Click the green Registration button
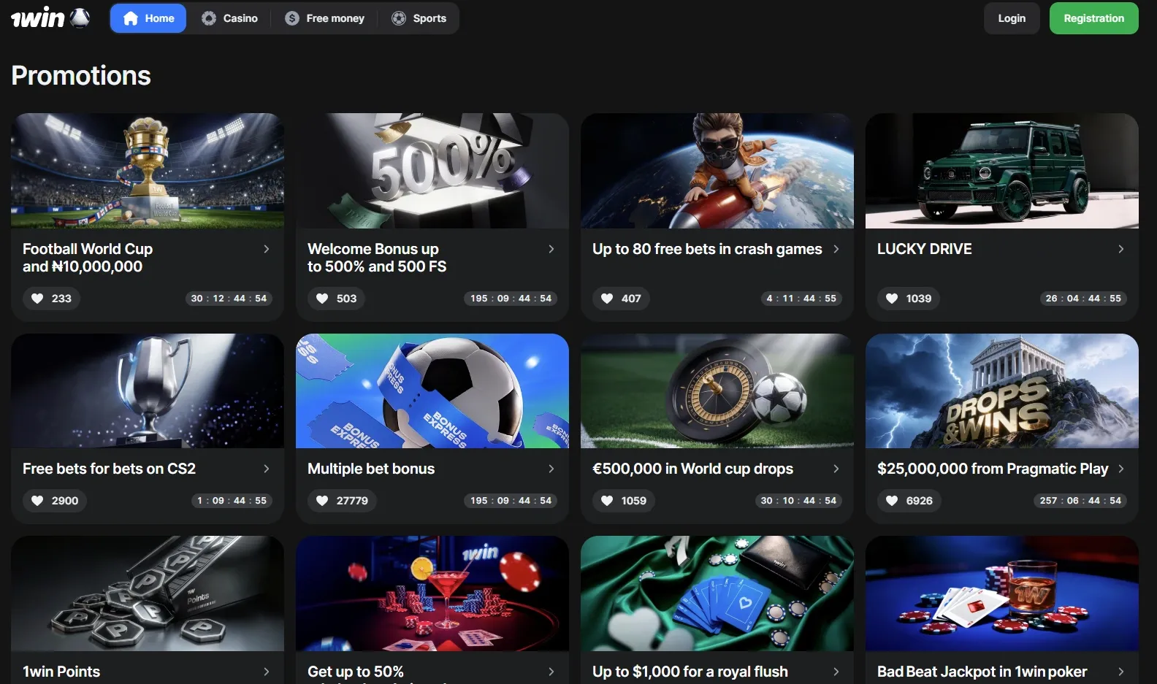The width and height of the screenshot is (1157, 684). pyautogui.click(x=1093, y=18)
